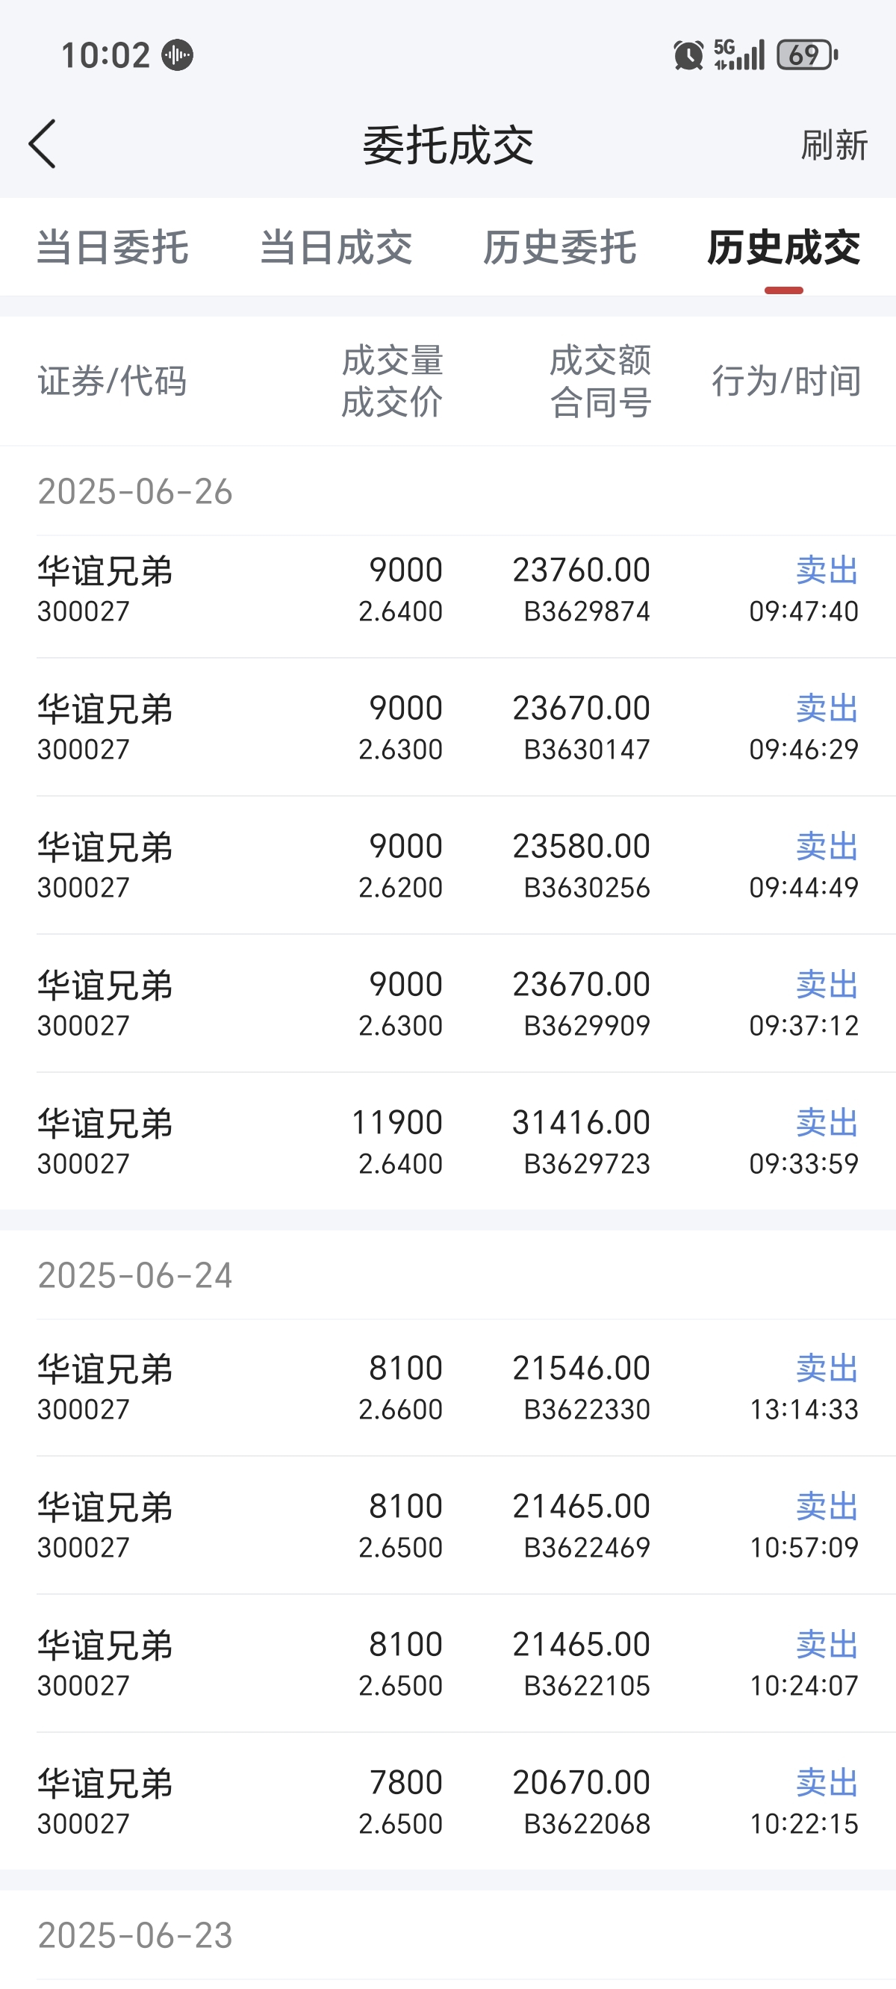This screenshot has width=896, height=1989.
Task: Tap the back arrow icon
Action: (x=43, y=143)
